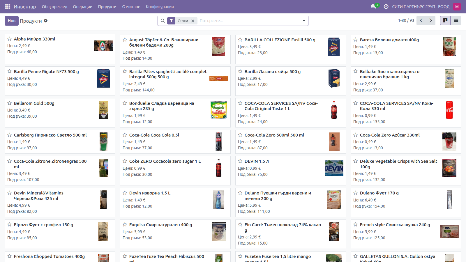Focus the Потърсете search field
The width and height of the screenshot is (466, 262).
(x=248, y=21)
